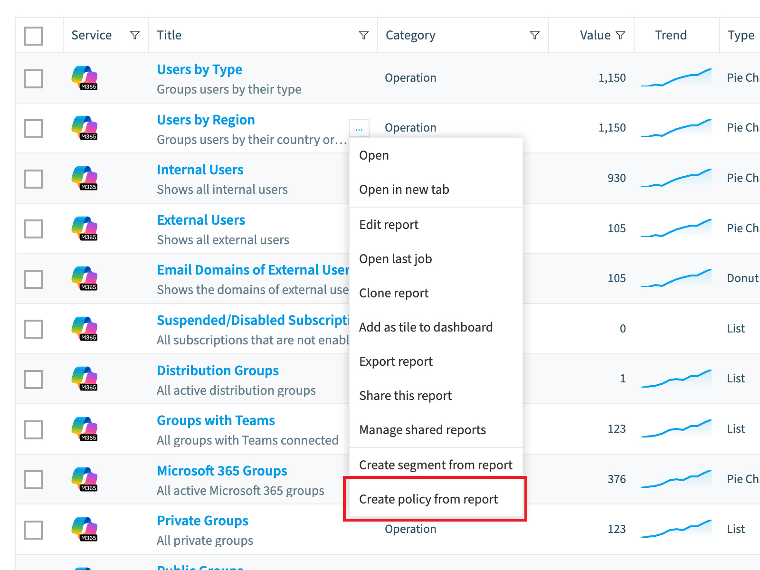Screen dimensions: 760x570
Task: Check the Users by Type row checkbox
Action: (33, 78)
